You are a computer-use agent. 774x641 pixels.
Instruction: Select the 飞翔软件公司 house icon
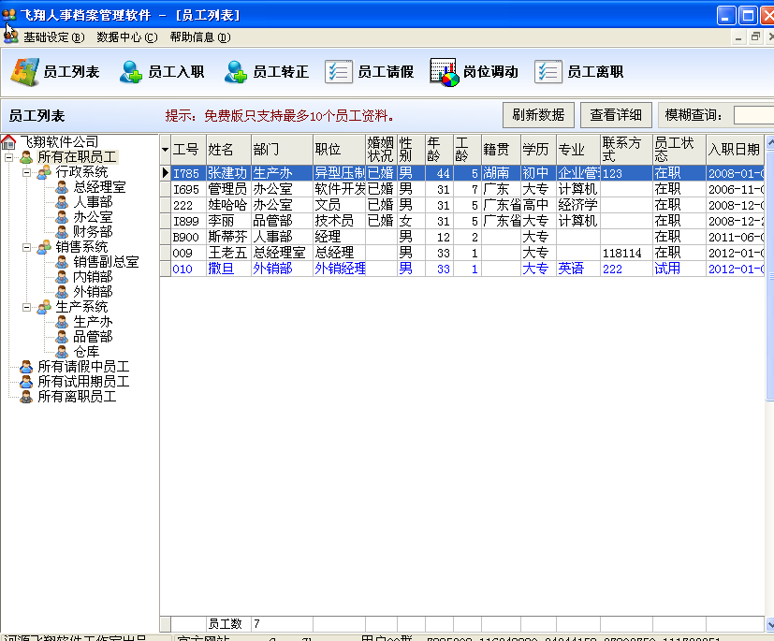(8, 142)
